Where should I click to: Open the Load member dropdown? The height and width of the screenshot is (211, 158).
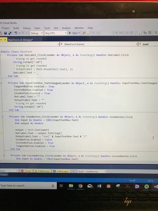coord(148,44)
